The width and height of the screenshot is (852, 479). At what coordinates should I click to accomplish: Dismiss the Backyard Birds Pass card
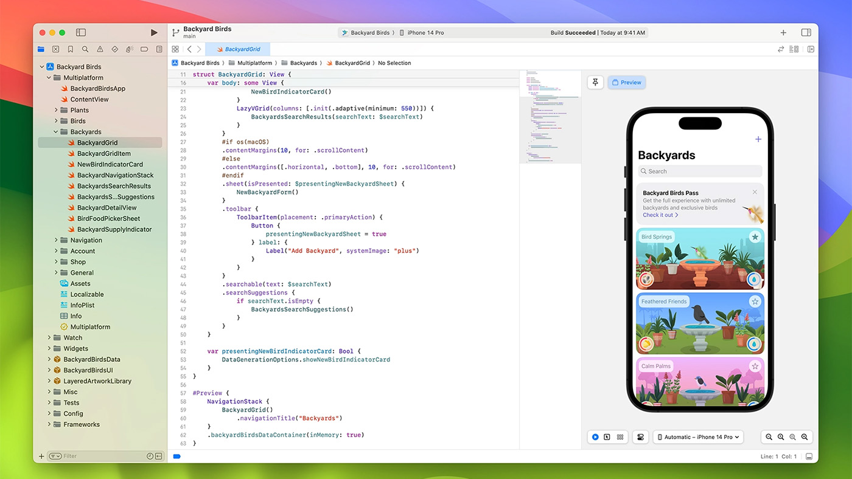click(755, 192)
